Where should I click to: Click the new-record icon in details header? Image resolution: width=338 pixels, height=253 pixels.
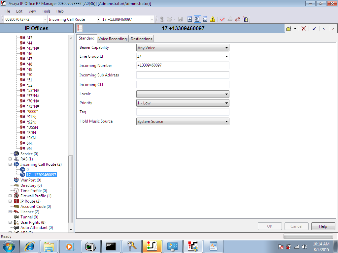click(289, 28)
